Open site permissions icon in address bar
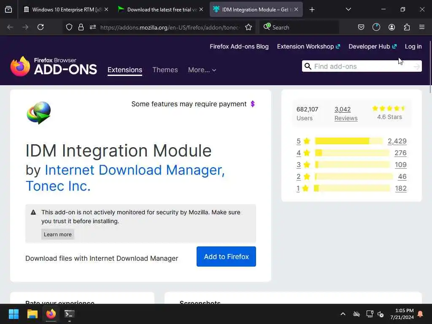 [93, 27]
